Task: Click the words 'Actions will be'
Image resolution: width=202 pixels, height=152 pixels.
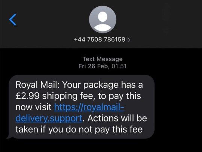Action: (x=117, y=118)
